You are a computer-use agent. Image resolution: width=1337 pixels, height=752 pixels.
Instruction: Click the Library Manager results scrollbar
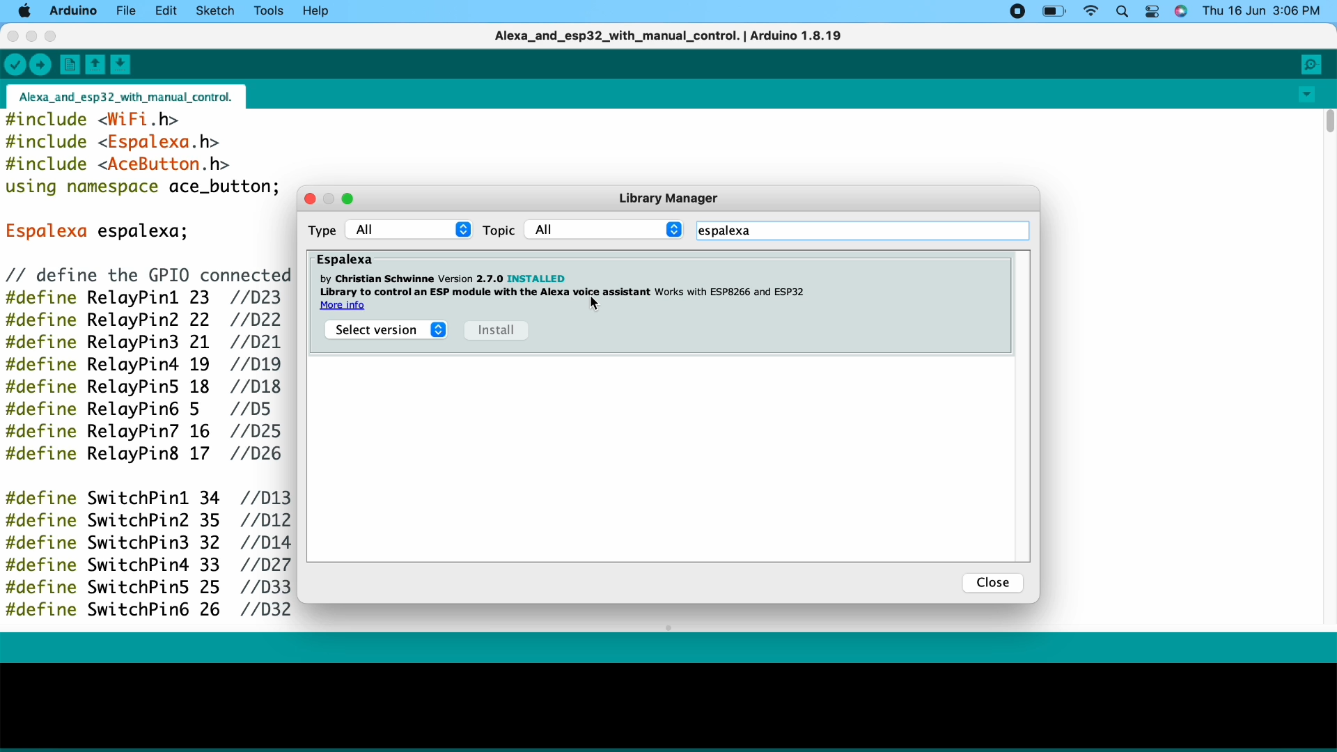[x=1022, y=407]
